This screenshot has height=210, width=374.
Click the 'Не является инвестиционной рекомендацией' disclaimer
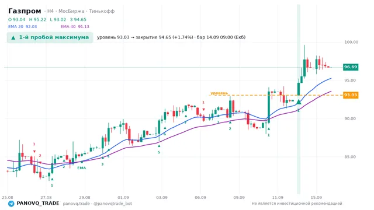point(297,204)
